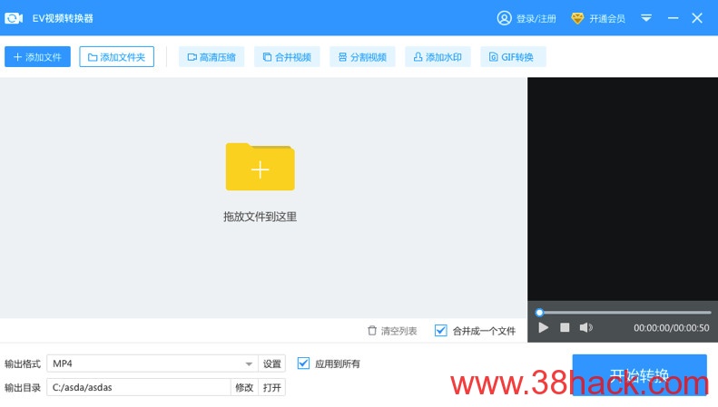Viewport: 718px width, 407px height.
Task: Toggle the 合并成一个文件 checkbox
Action: (440, 330)
